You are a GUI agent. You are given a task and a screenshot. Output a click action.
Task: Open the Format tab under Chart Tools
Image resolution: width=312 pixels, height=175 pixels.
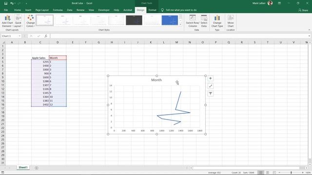(153, 10)
